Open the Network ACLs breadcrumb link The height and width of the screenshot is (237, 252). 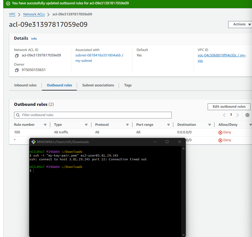34,14
